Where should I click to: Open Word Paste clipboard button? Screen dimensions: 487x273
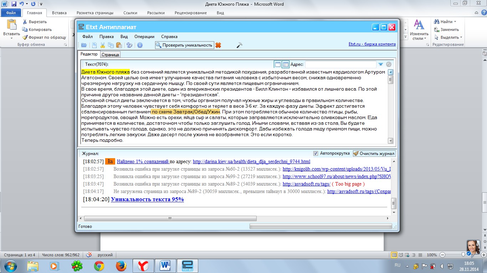[11, 25]
